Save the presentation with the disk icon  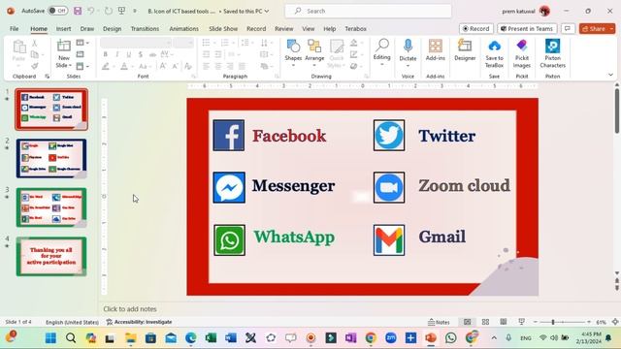pyautogui.click(x=78, y=11)
